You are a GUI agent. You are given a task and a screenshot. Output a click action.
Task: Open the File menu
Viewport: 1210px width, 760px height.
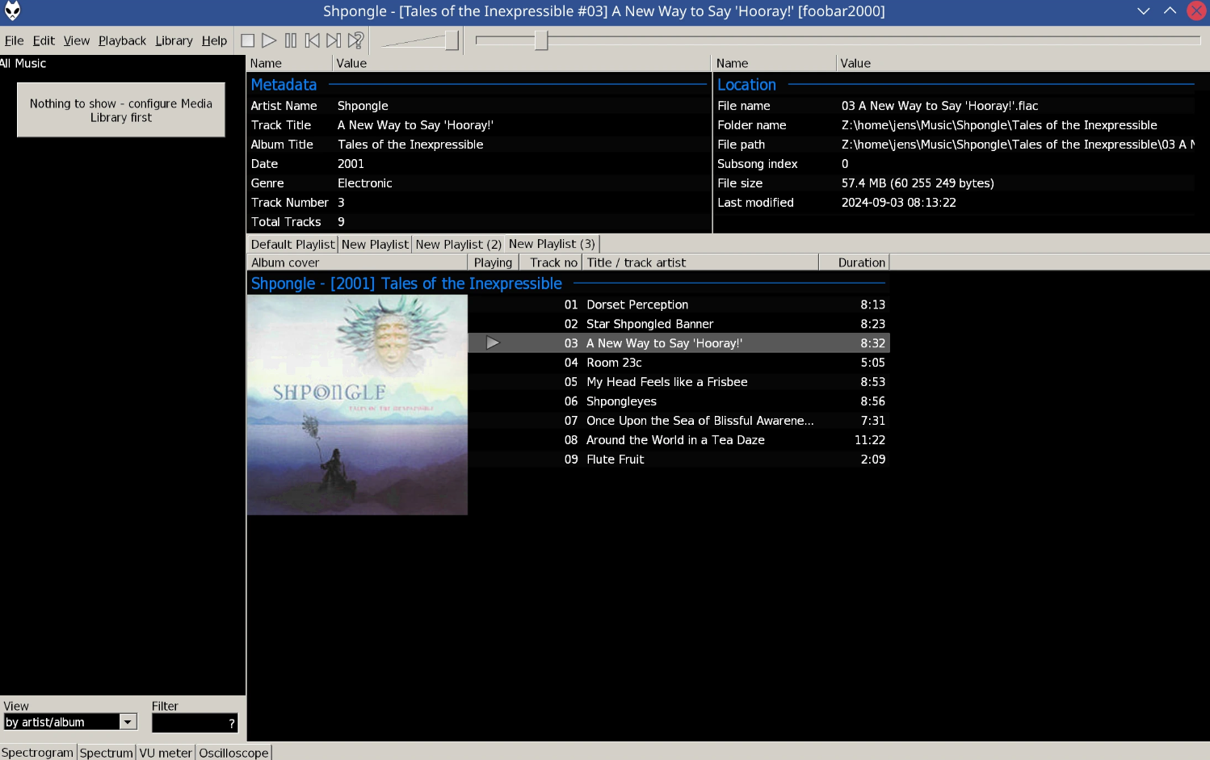point(15,40)
